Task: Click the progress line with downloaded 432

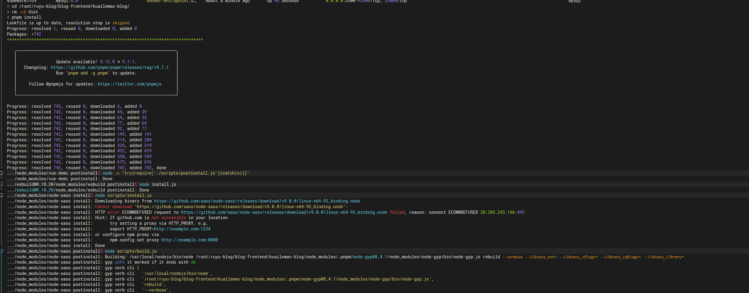Action: pos(79,151)
